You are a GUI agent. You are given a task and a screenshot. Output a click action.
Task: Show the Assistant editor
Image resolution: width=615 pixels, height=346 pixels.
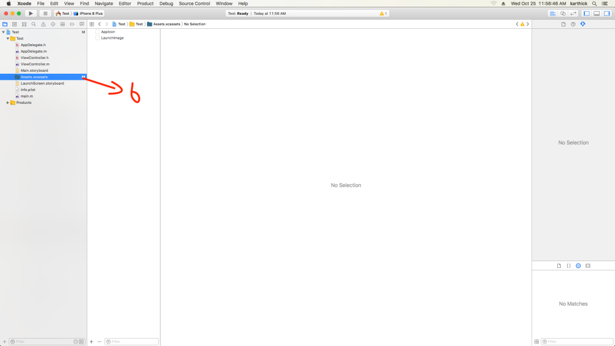[x=563, y=13]
